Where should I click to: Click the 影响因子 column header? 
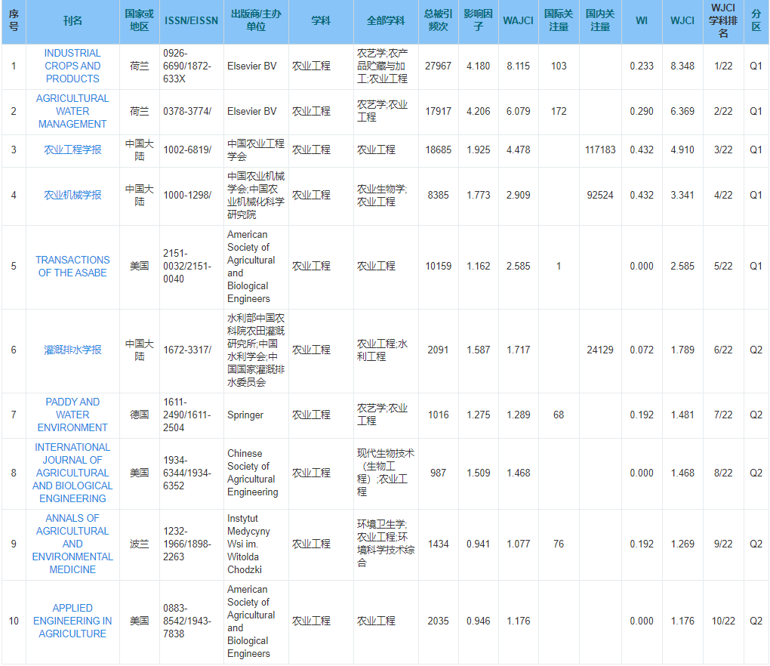click(x=479, y=20)
